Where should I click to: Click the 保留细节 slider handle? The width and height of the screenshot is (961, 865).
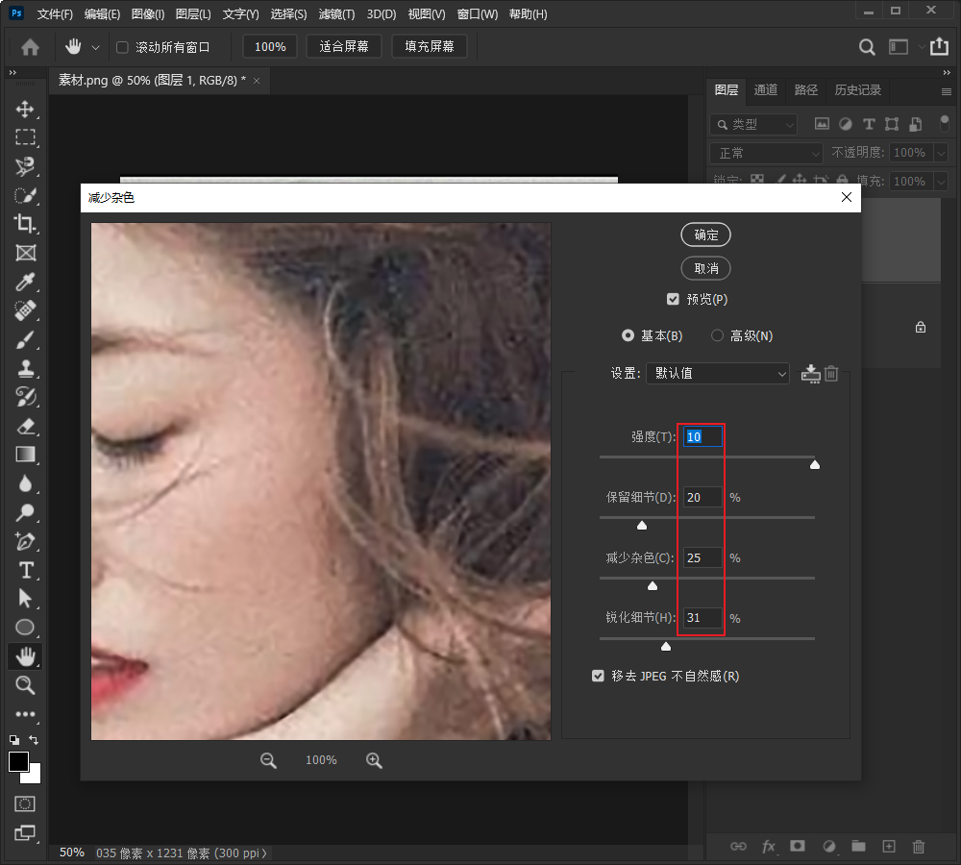pos(642,526)
